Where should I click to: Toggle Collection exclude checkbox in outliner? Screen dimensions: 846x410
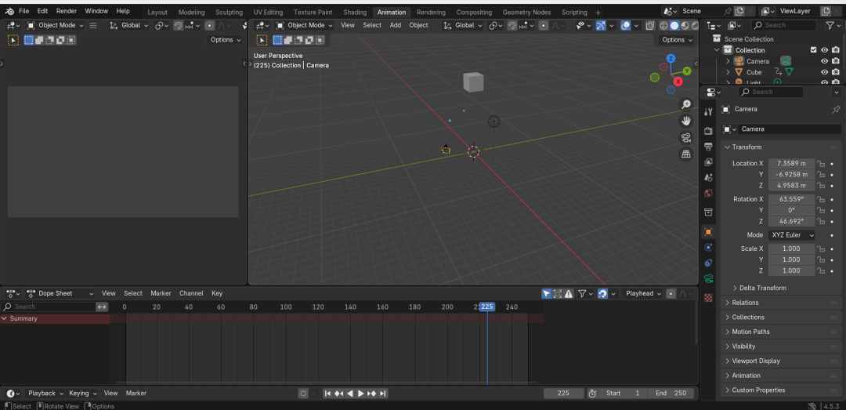coord(814,49)
